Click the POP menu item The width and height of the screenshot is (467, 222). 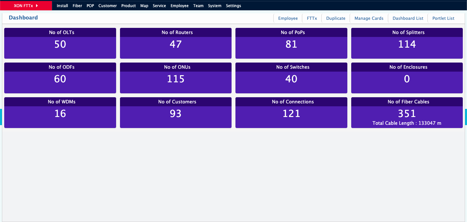[x=90, y=6]
